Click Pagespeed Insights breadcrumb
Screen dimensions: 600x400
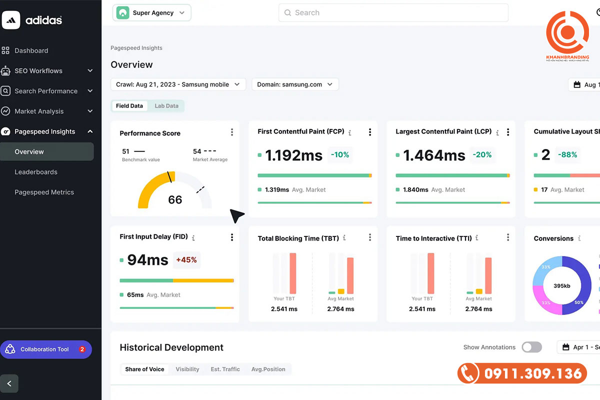point(136,48)
